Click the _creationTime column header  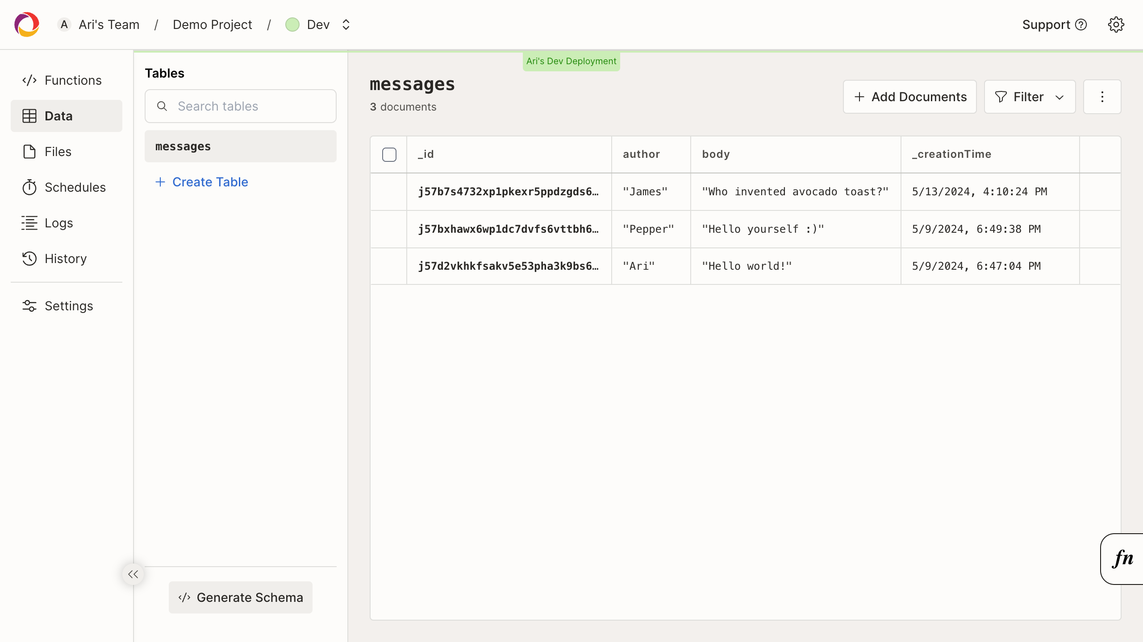(x=990, y=154)
